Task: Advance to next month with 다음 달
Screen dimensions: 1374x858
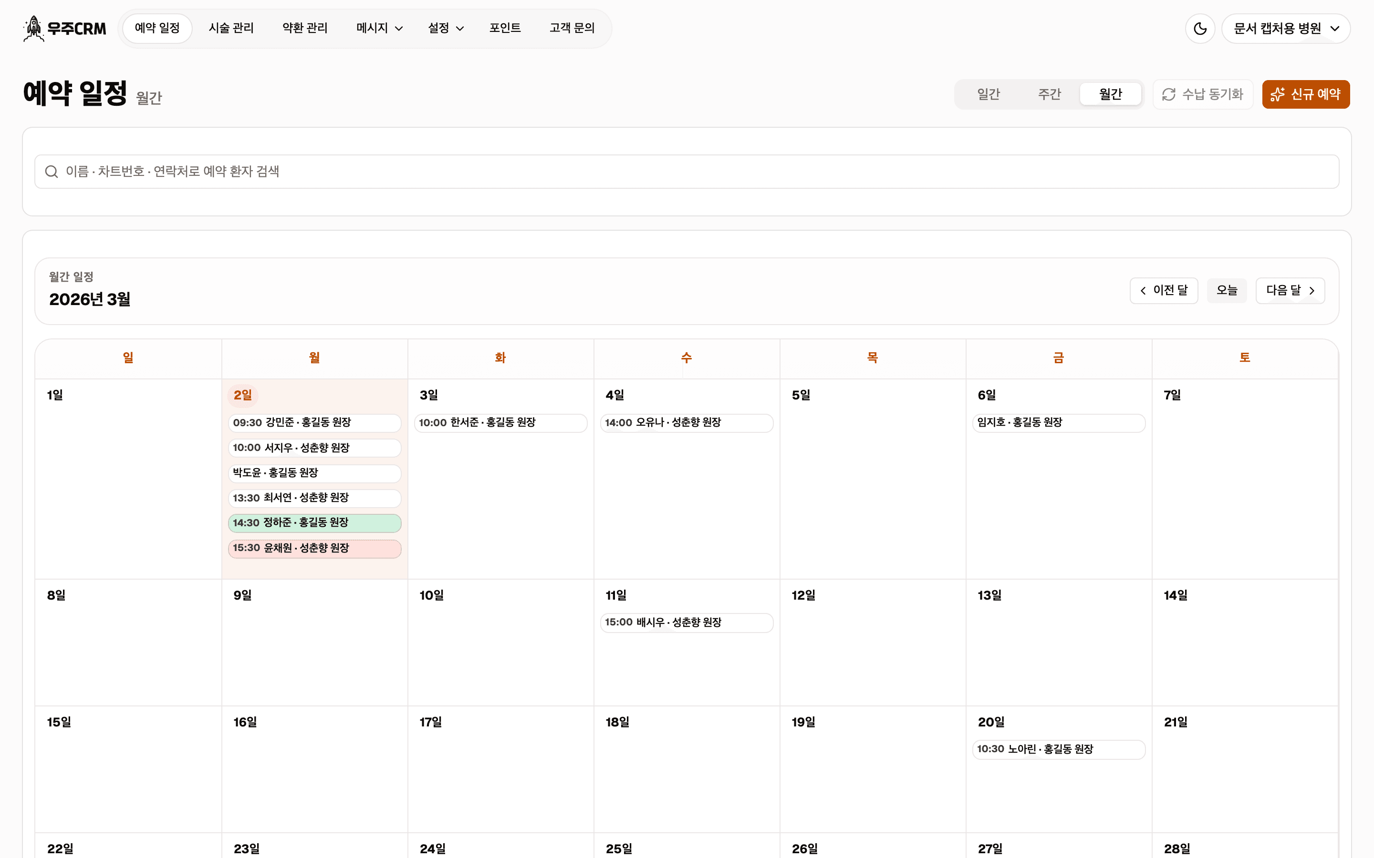Action: click(1290, 291)
